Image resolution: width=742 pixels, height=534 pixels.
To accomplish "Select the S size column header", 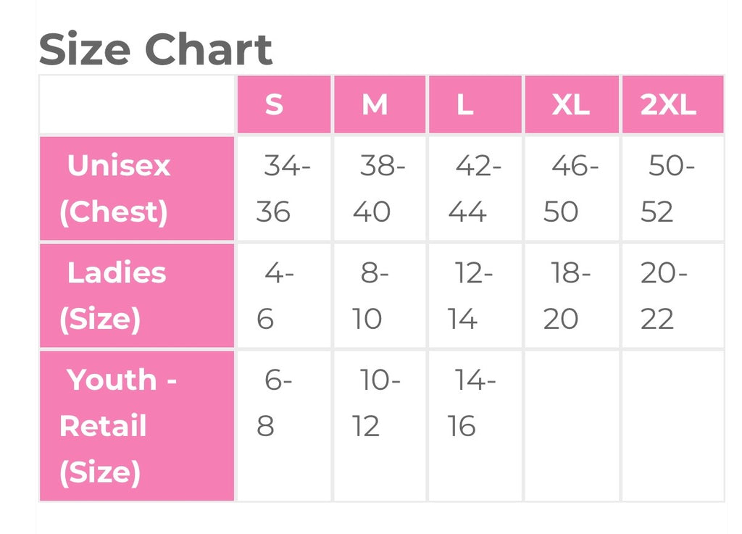I will pyautogui.click(x=284, y=104).
